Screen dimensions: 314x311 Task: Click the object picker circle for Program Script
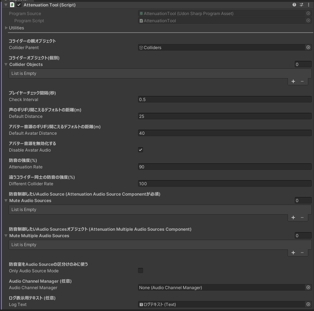308,20
